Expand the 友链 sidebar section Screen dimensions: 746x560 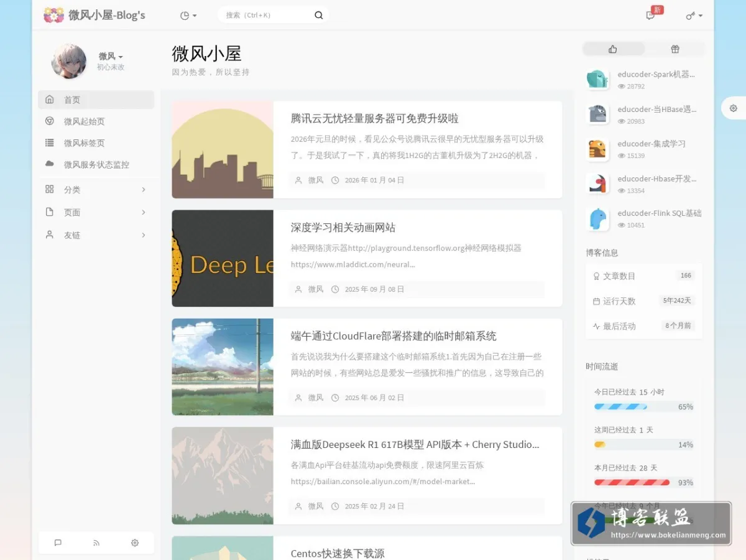click(x=96, y=235)
